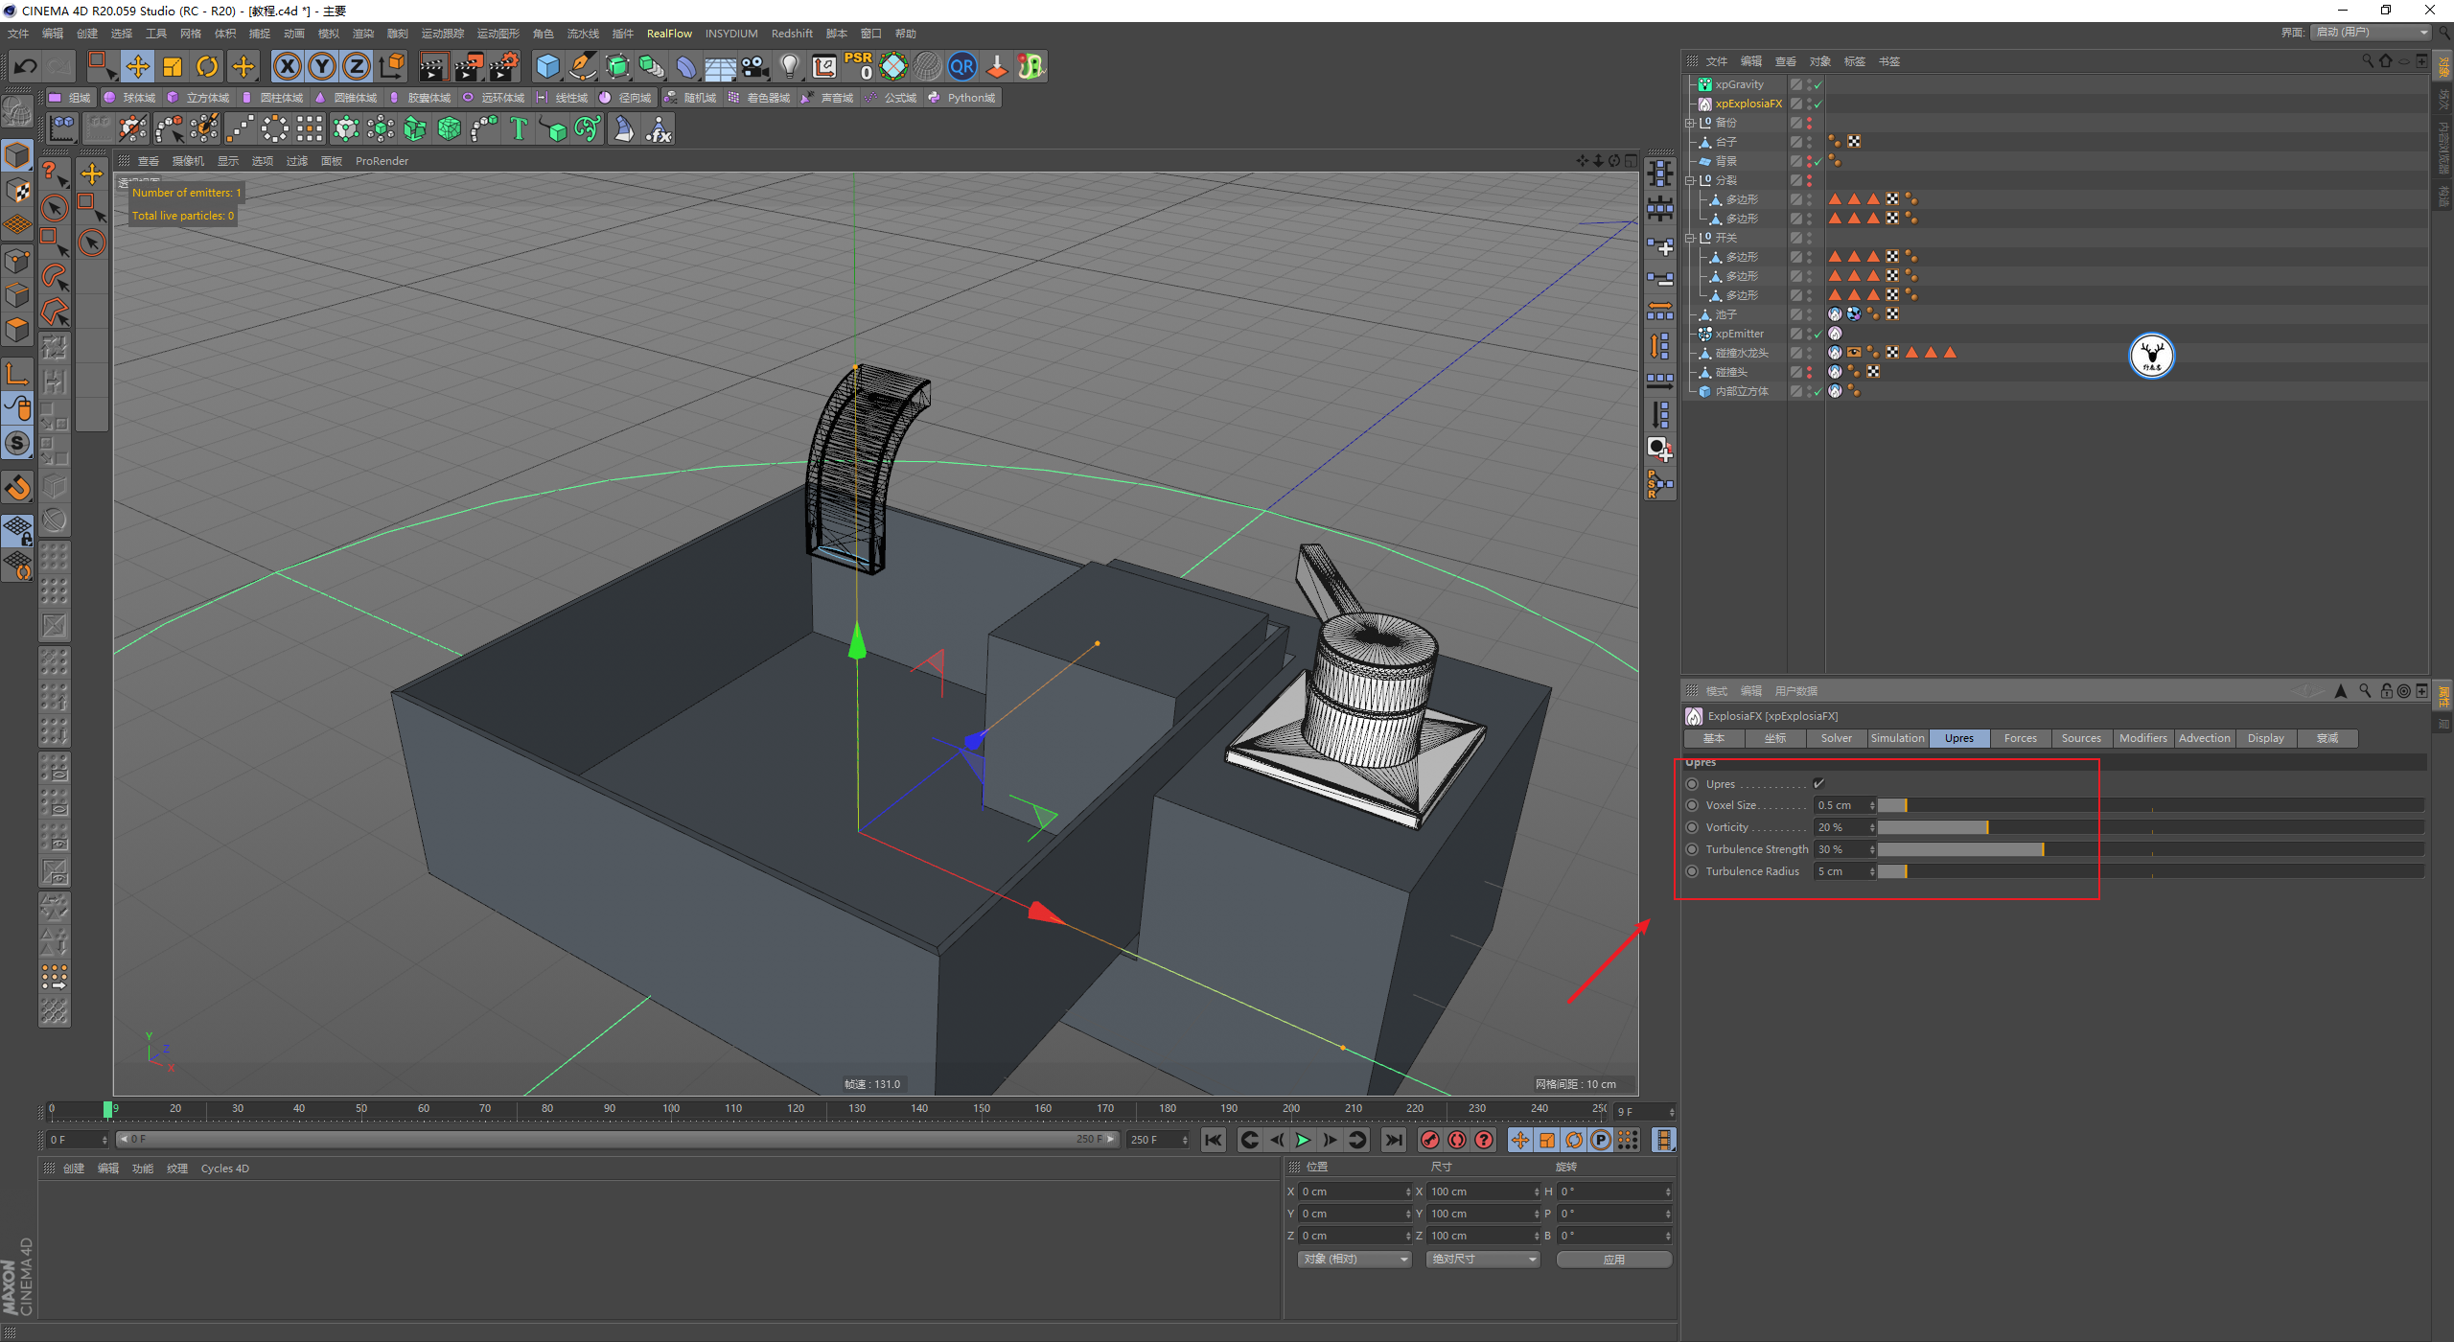The width and height of the screenshot is (2454, 1342).
Task: Open the 对象 (相对) coordinate dropdown
Action: click(x=1354, y=1259)
